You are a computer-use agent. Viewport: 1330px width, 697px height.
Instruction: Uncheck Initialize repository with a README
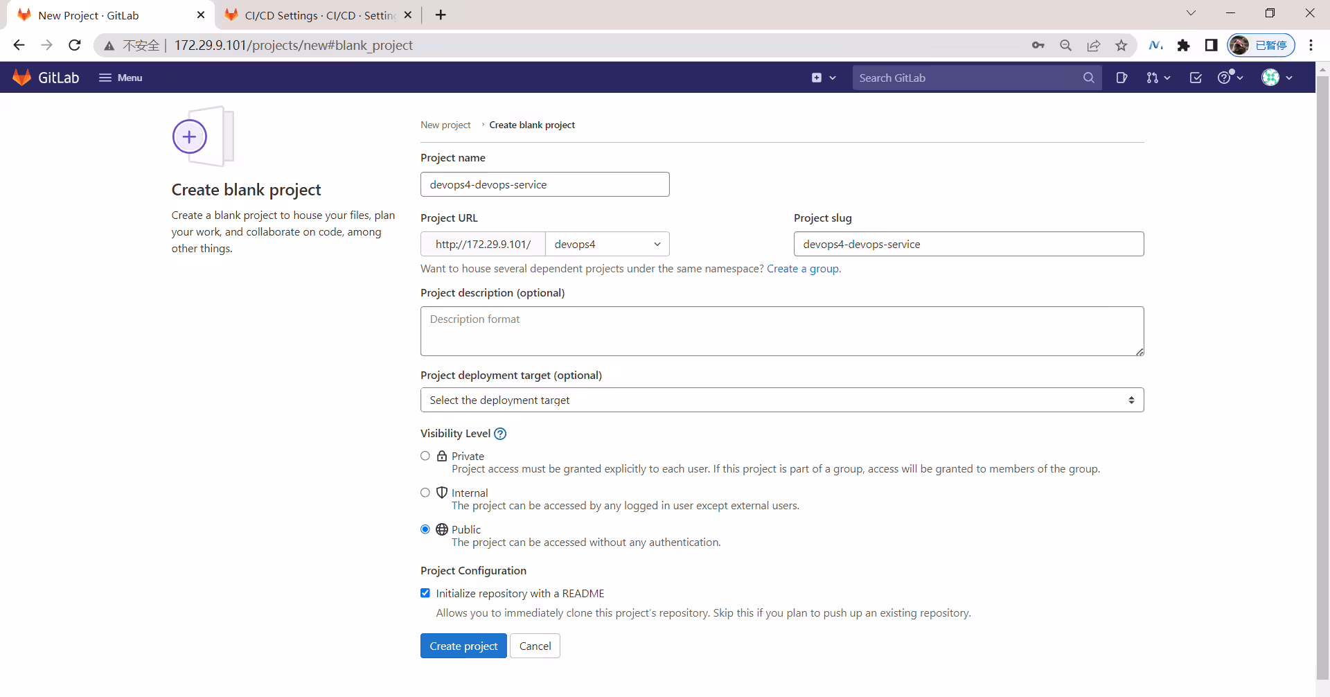point(425,593)
